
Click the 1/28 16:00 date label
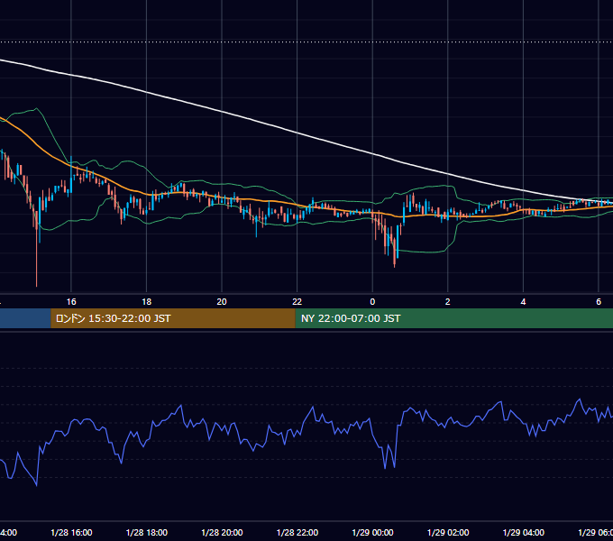[x=71, y=532]
